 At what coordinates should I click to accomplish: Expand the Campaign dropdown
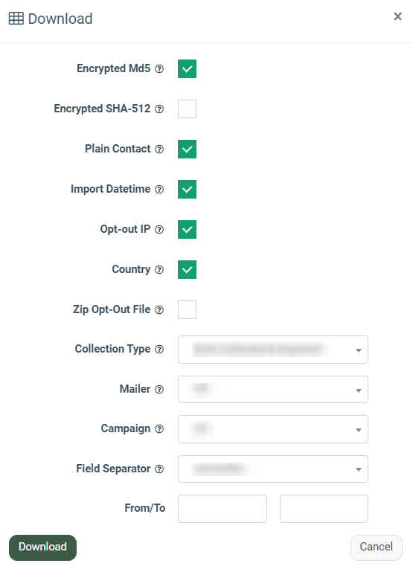click(x=273, y=429)
